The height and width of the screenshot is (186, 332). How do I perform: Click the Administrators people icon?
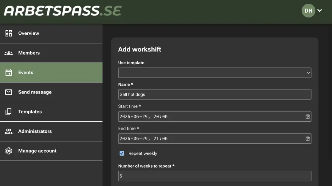coord(9,131)
